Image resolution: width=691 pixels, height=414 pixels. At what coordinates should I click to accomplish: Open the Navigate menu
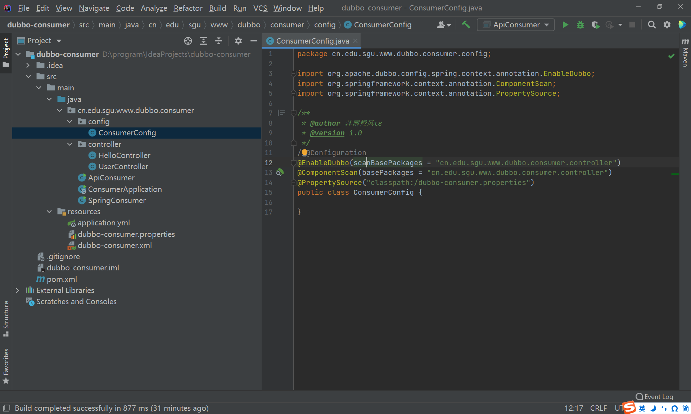(x=94, y=8)
